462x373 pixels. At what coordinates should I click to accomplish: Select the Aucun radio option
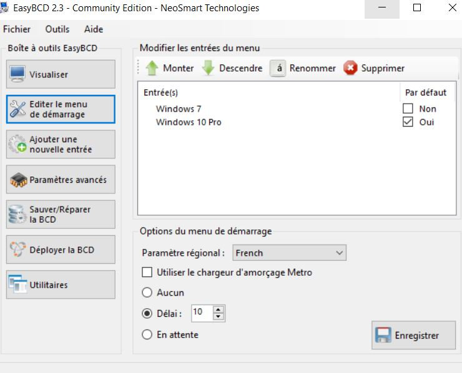pos(147,293)
